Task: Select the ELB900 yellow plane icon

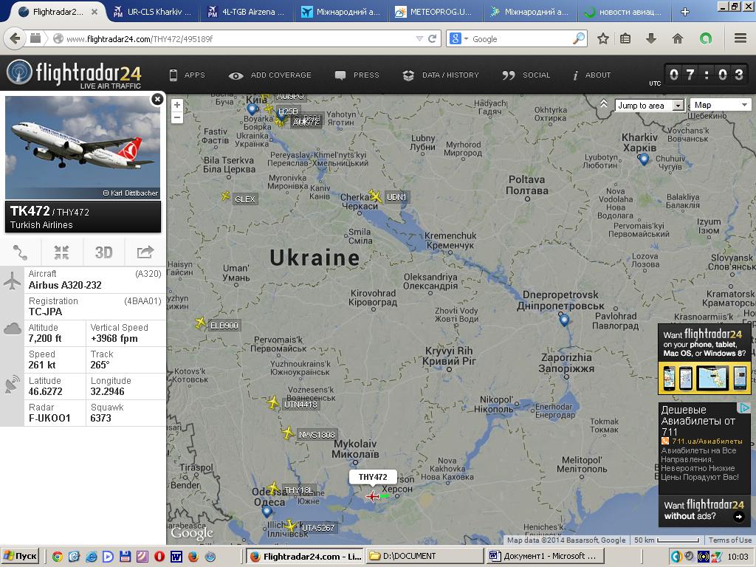Action: 200,323
